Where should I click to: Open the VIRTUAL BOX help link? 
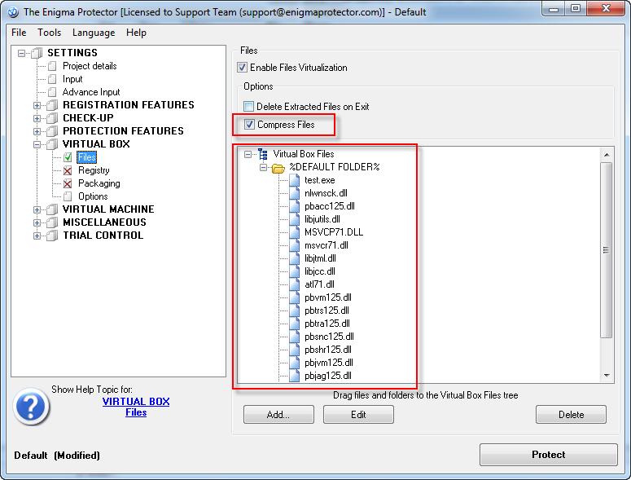click(136, 402)
